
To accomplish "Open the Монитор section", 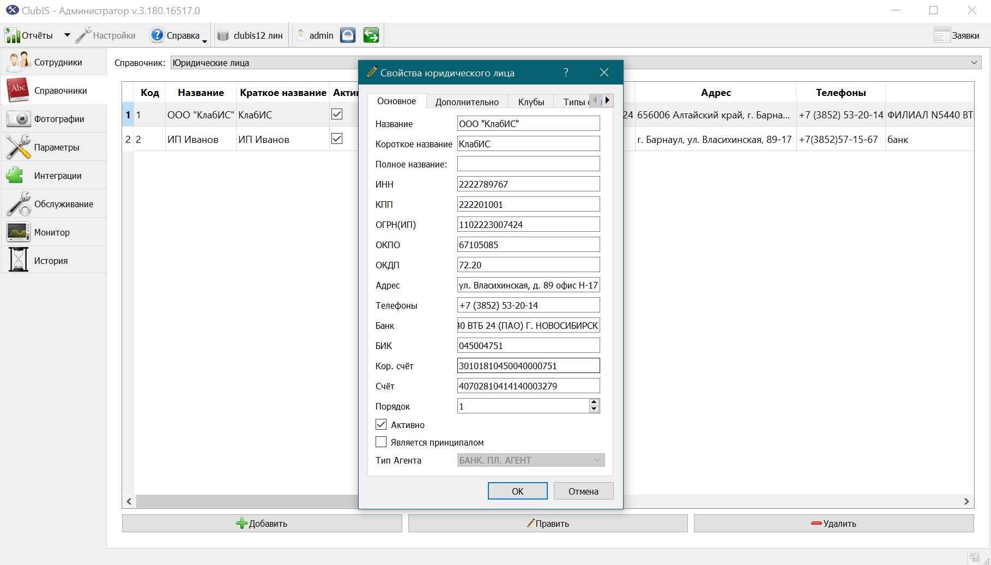I will coord(53,232).
